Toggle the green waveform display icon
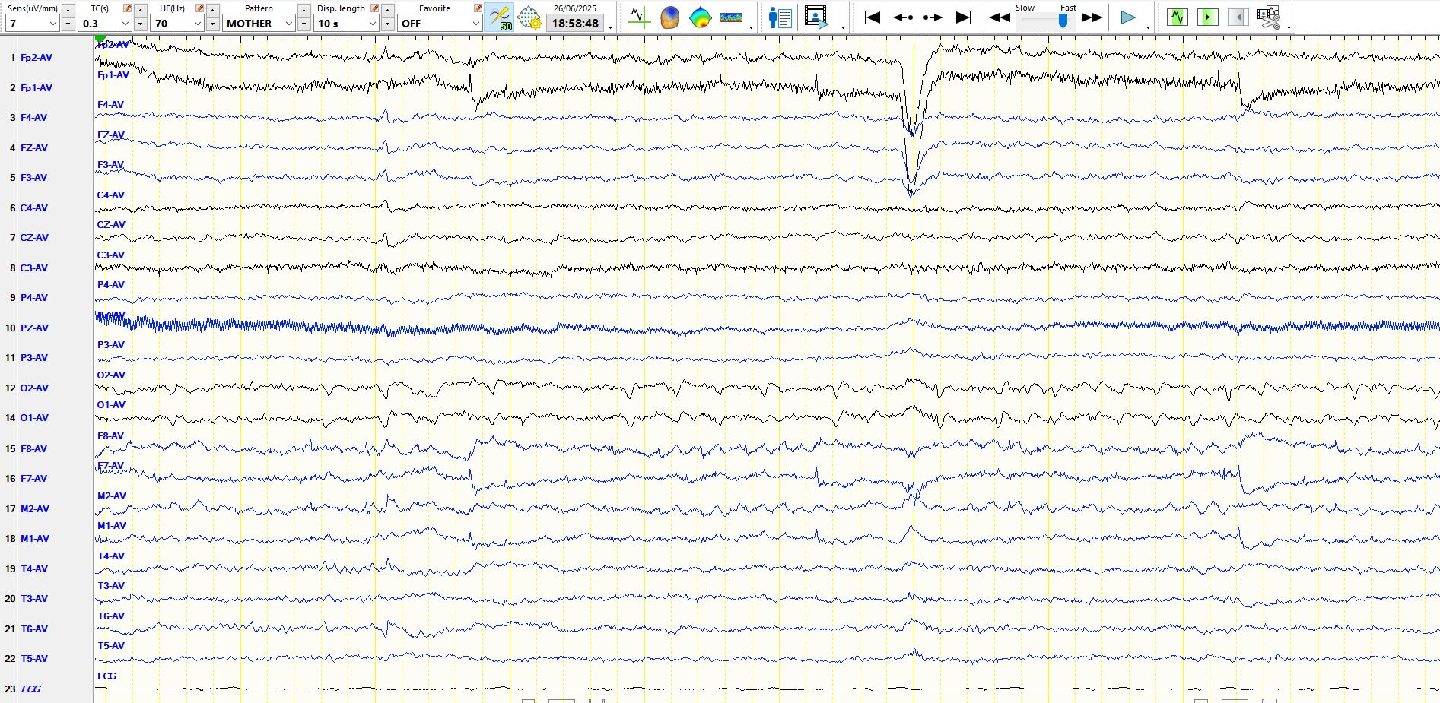The height and width of the screenshot is (703, 1440). (1178, 17)
